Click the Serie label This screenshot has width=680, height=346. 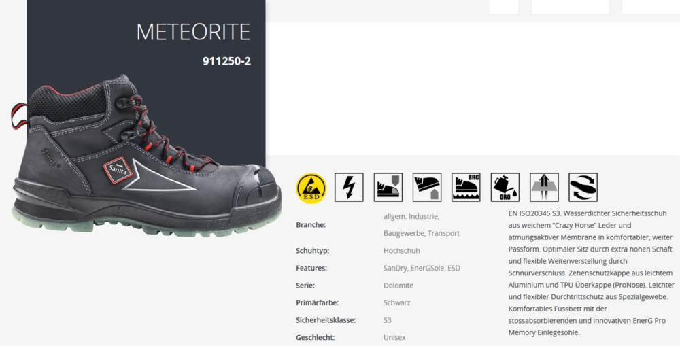305,286
